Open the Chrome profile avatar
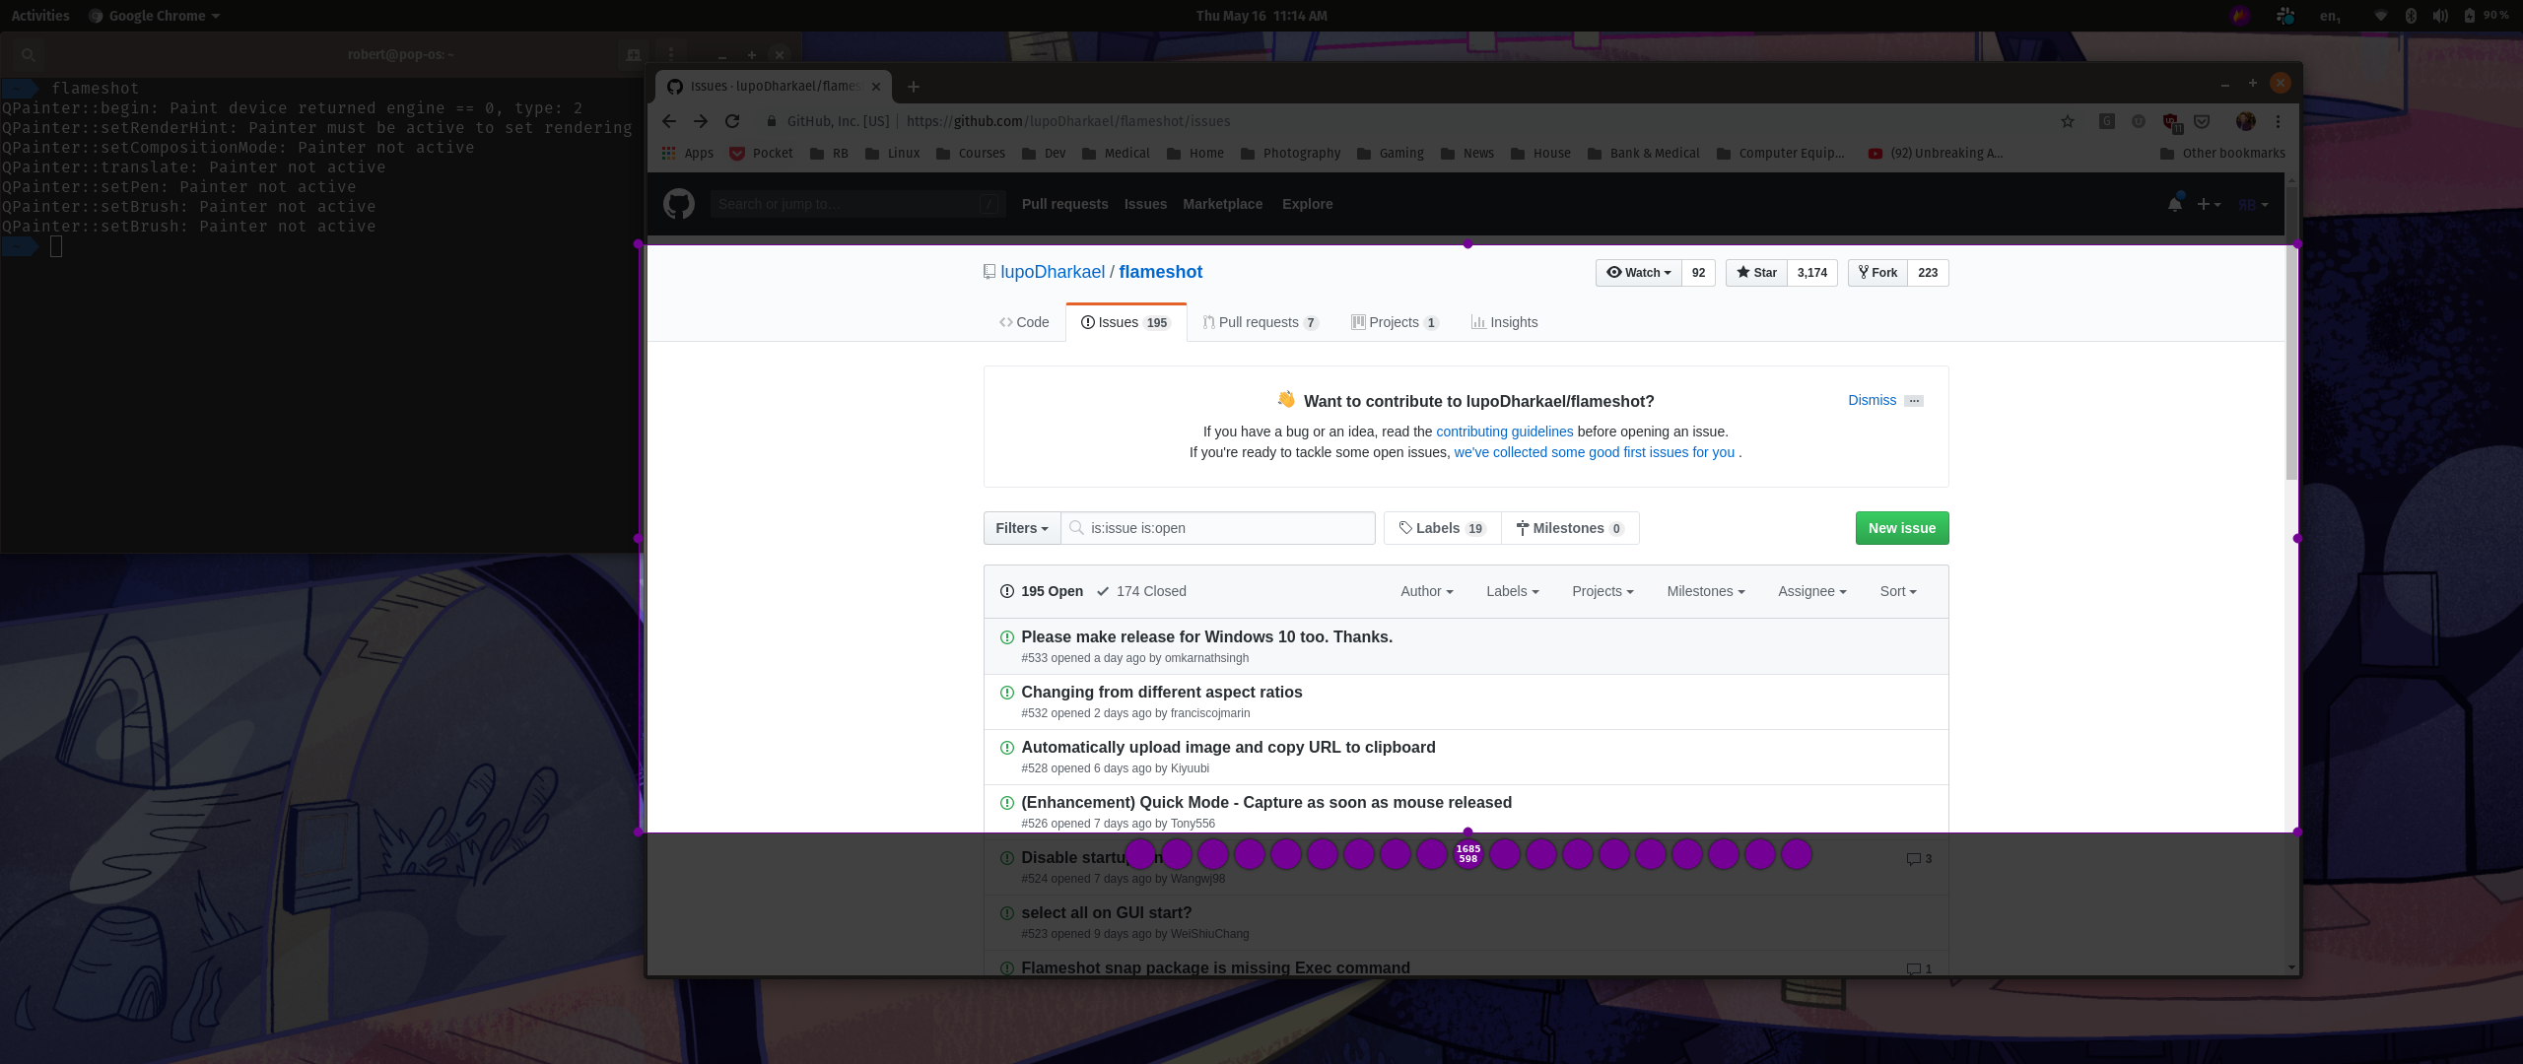This screenshot has width=2523, height=1064. pos(2246,121)
